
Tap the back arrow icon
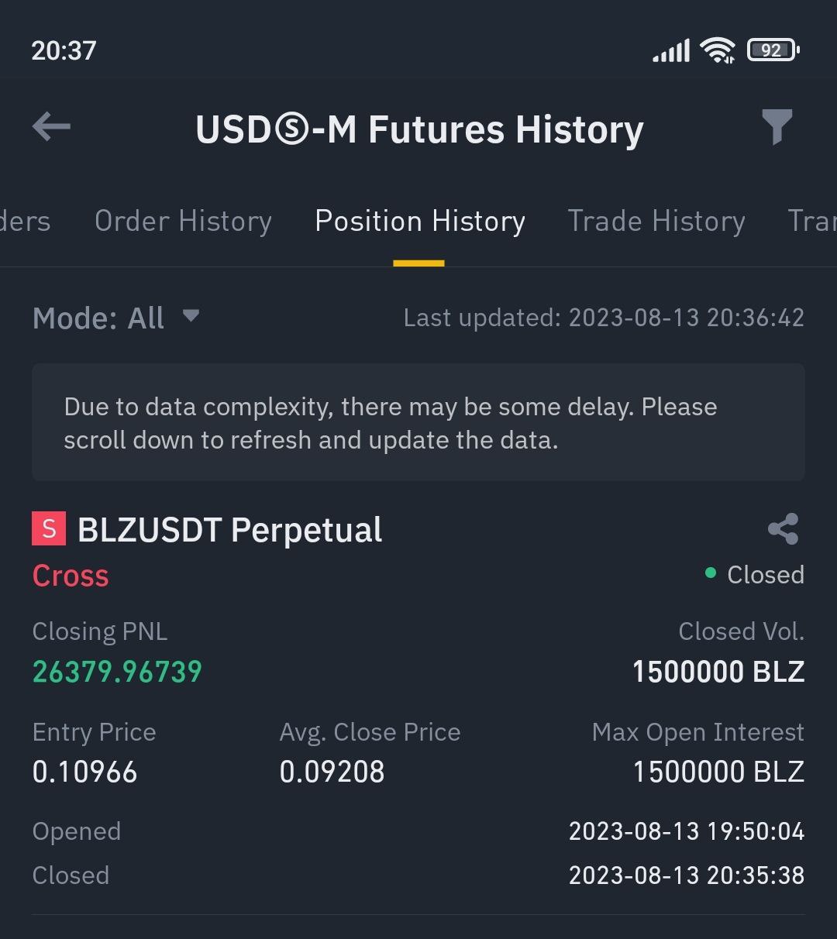pos(51,127)
